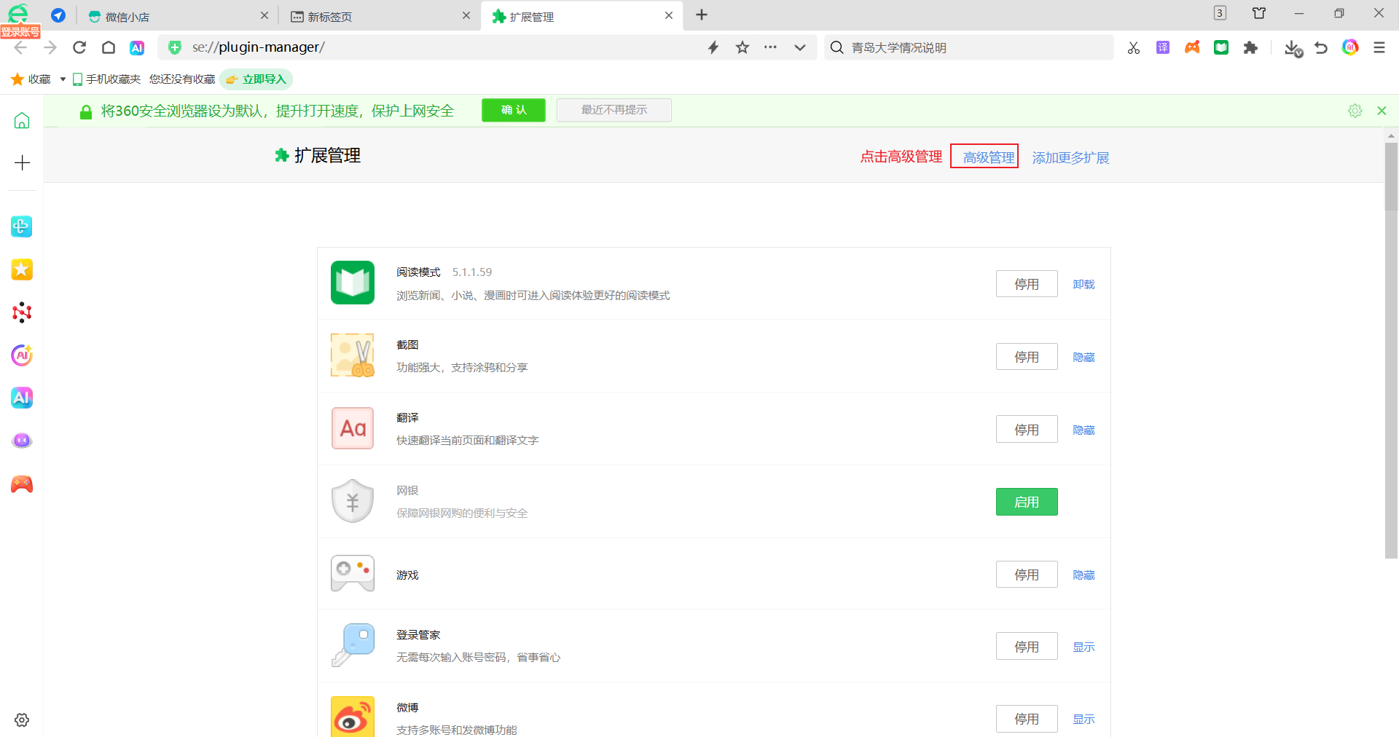Click the 阅读模式 green book thumbnail
This screenshot has height=737, width=1399.
353,283
